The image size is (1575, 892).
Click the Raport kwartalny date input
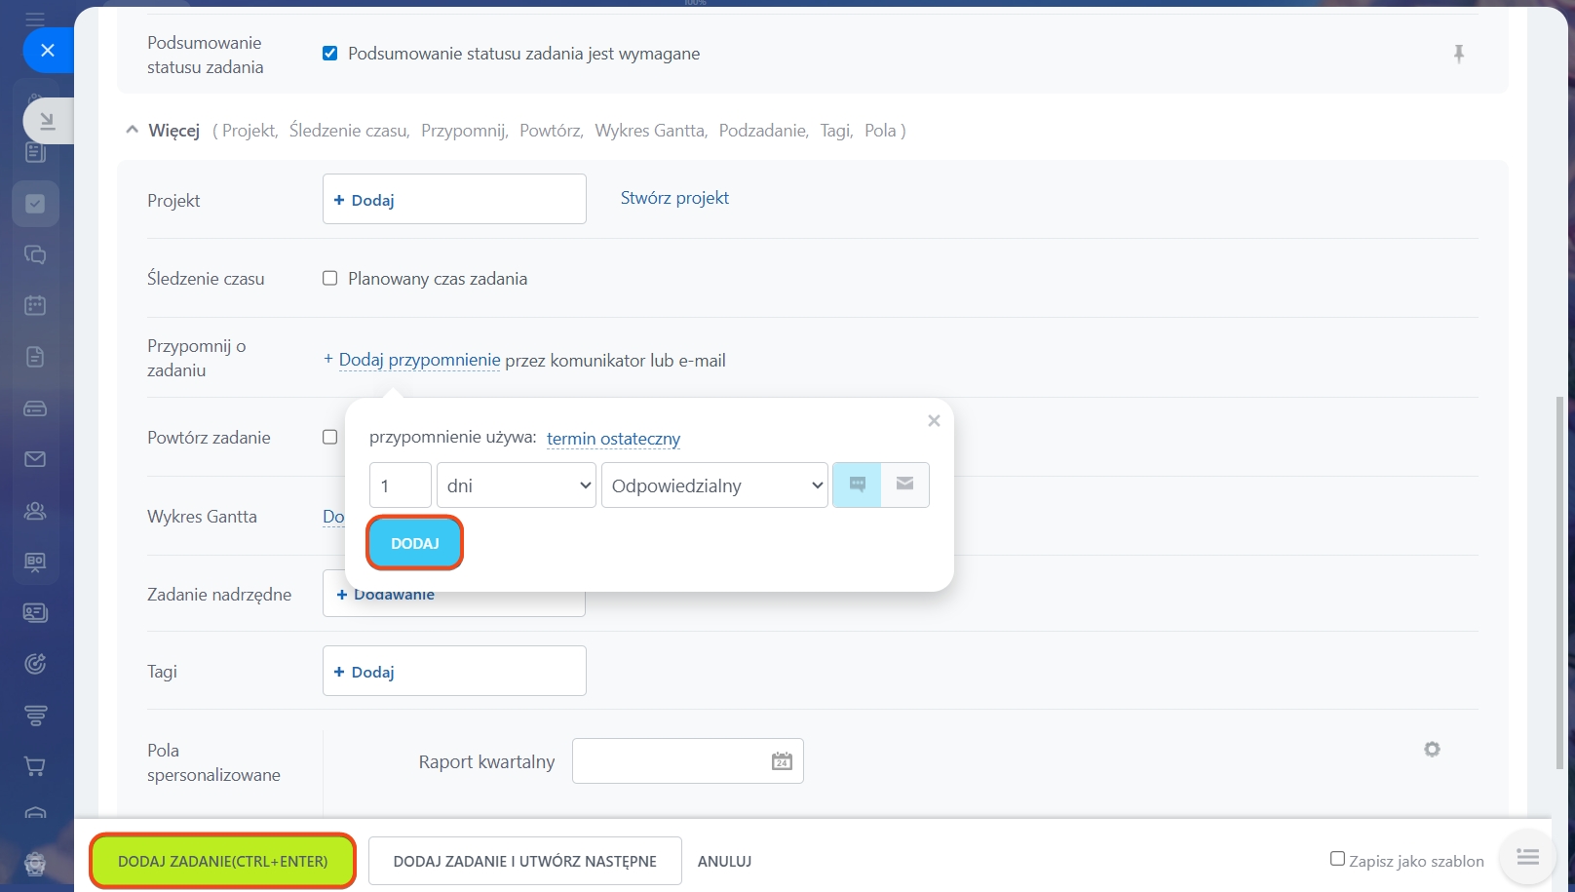pos(688,761)
